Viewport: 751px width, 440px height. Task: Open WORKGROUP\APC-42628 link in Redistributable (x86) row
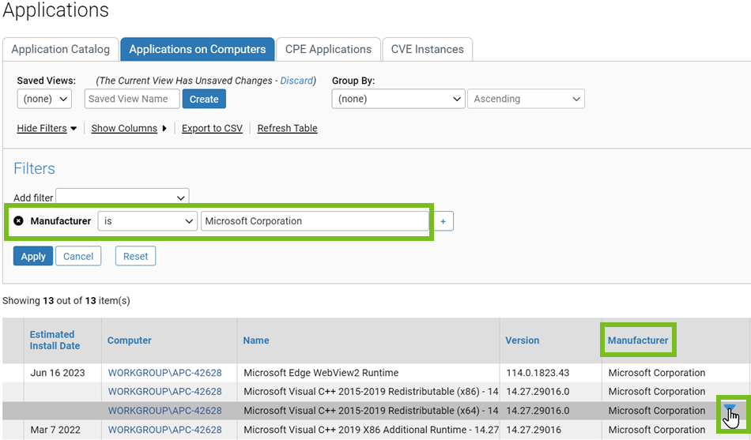(164, 392)
